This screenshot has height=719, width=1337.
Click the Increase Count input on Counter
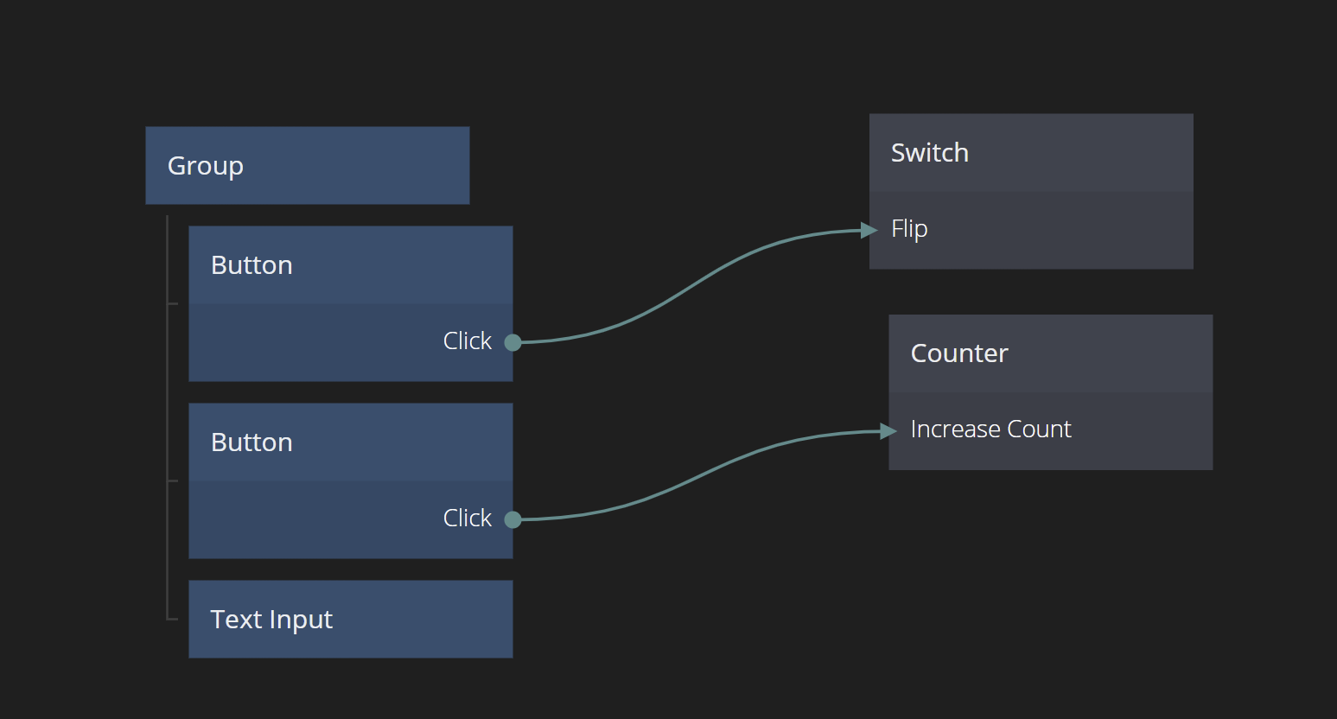point(990,429)
